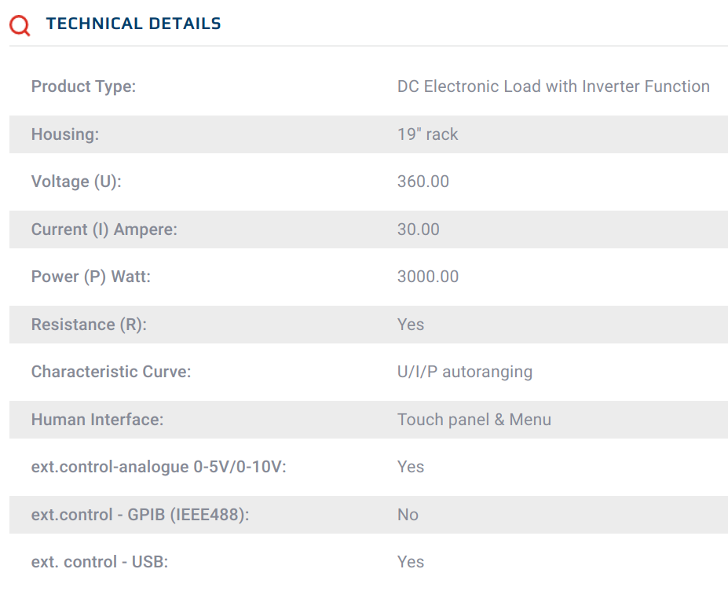
Task: Click the ext.control-analogue 0-5V/0-10V label
Action: pos(159,467)
